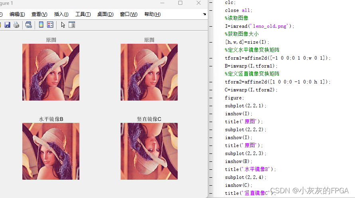355x198 pixels.
Task: Click the line subplot(2,2,4);
Action: click(x=246, y=177)
